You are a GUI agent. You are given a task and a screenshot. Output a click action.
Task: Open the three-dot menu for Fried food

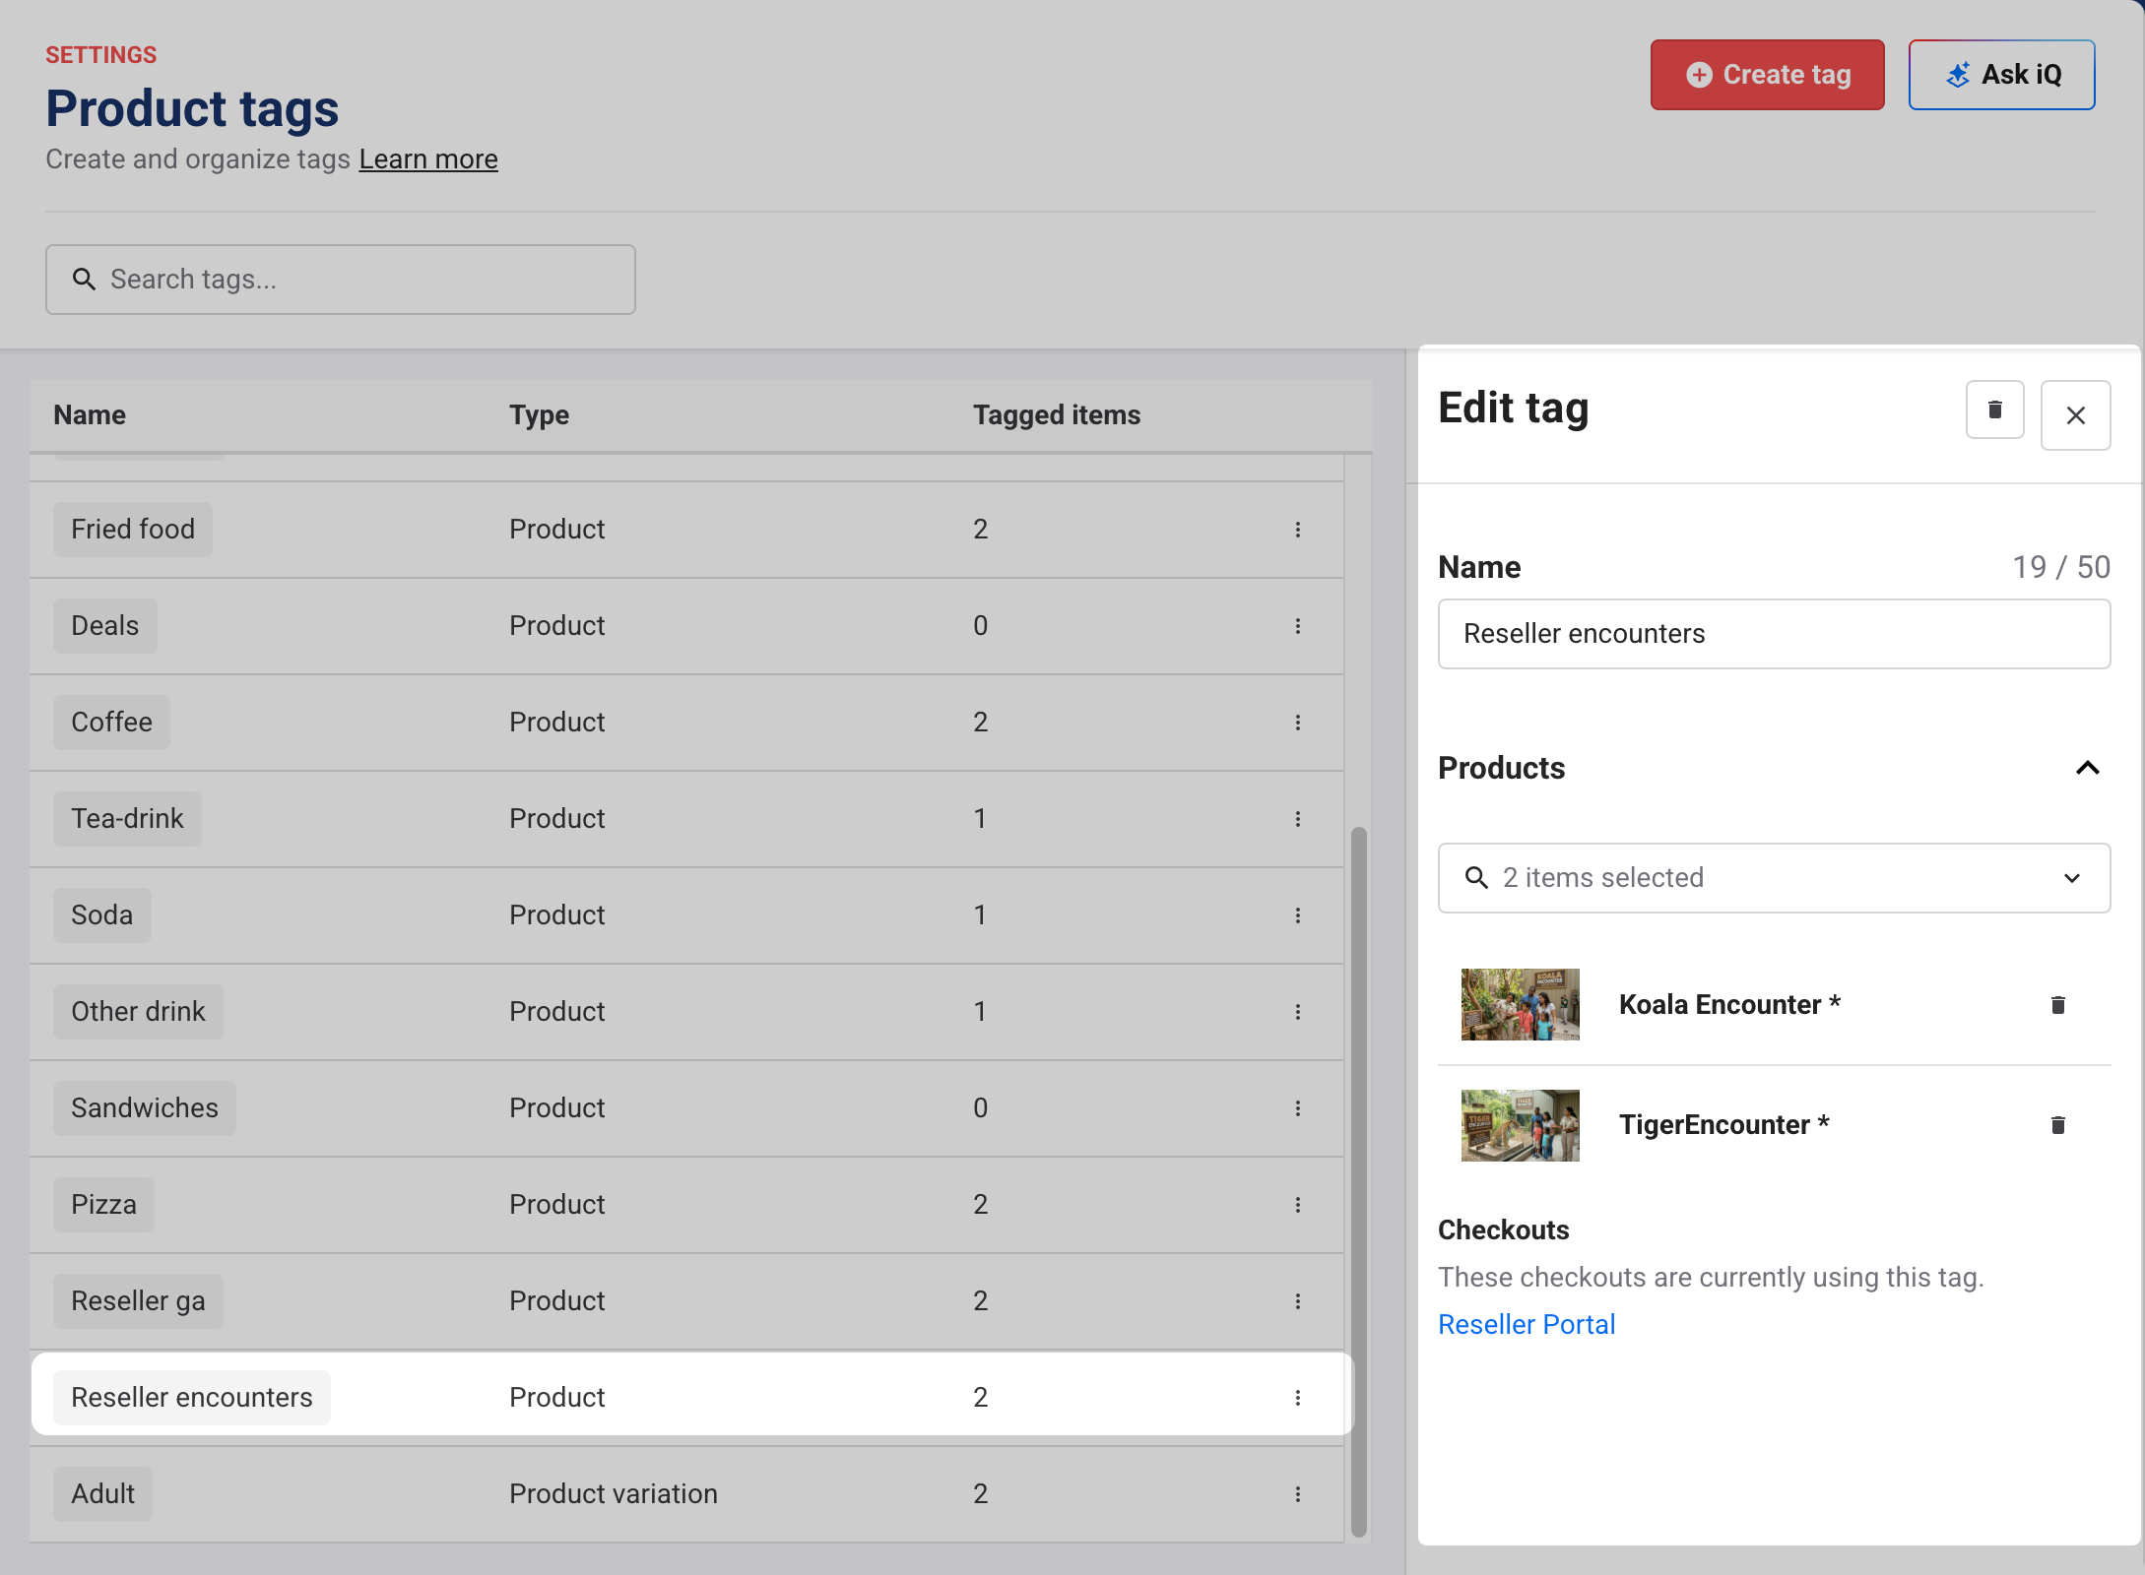click(1298, 530)
